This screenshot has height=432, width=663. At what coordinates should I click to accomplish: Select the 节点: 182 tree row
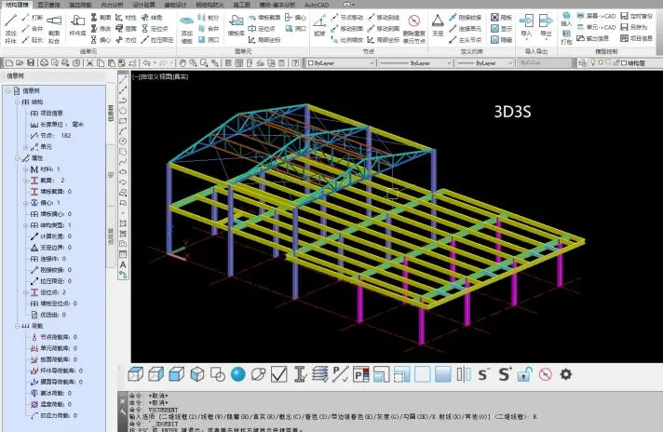[x=50, y=136]
